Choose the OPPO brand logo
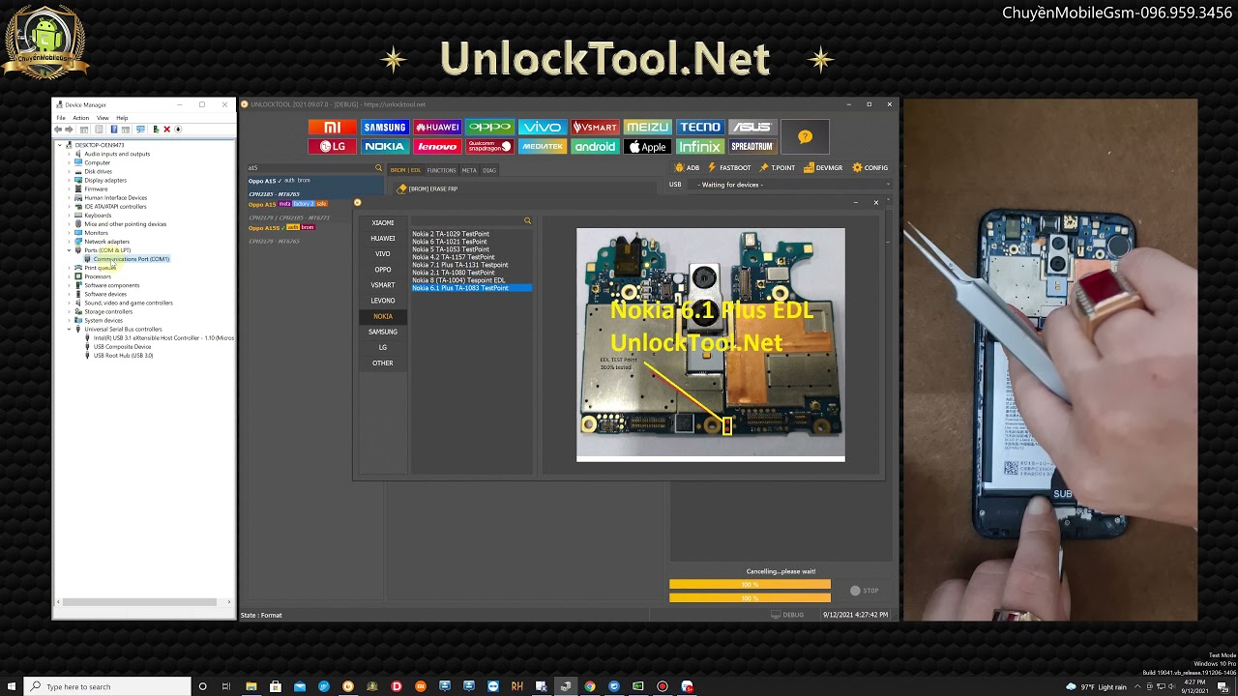Screen dimensions: 1238x696 coord(489,128)
